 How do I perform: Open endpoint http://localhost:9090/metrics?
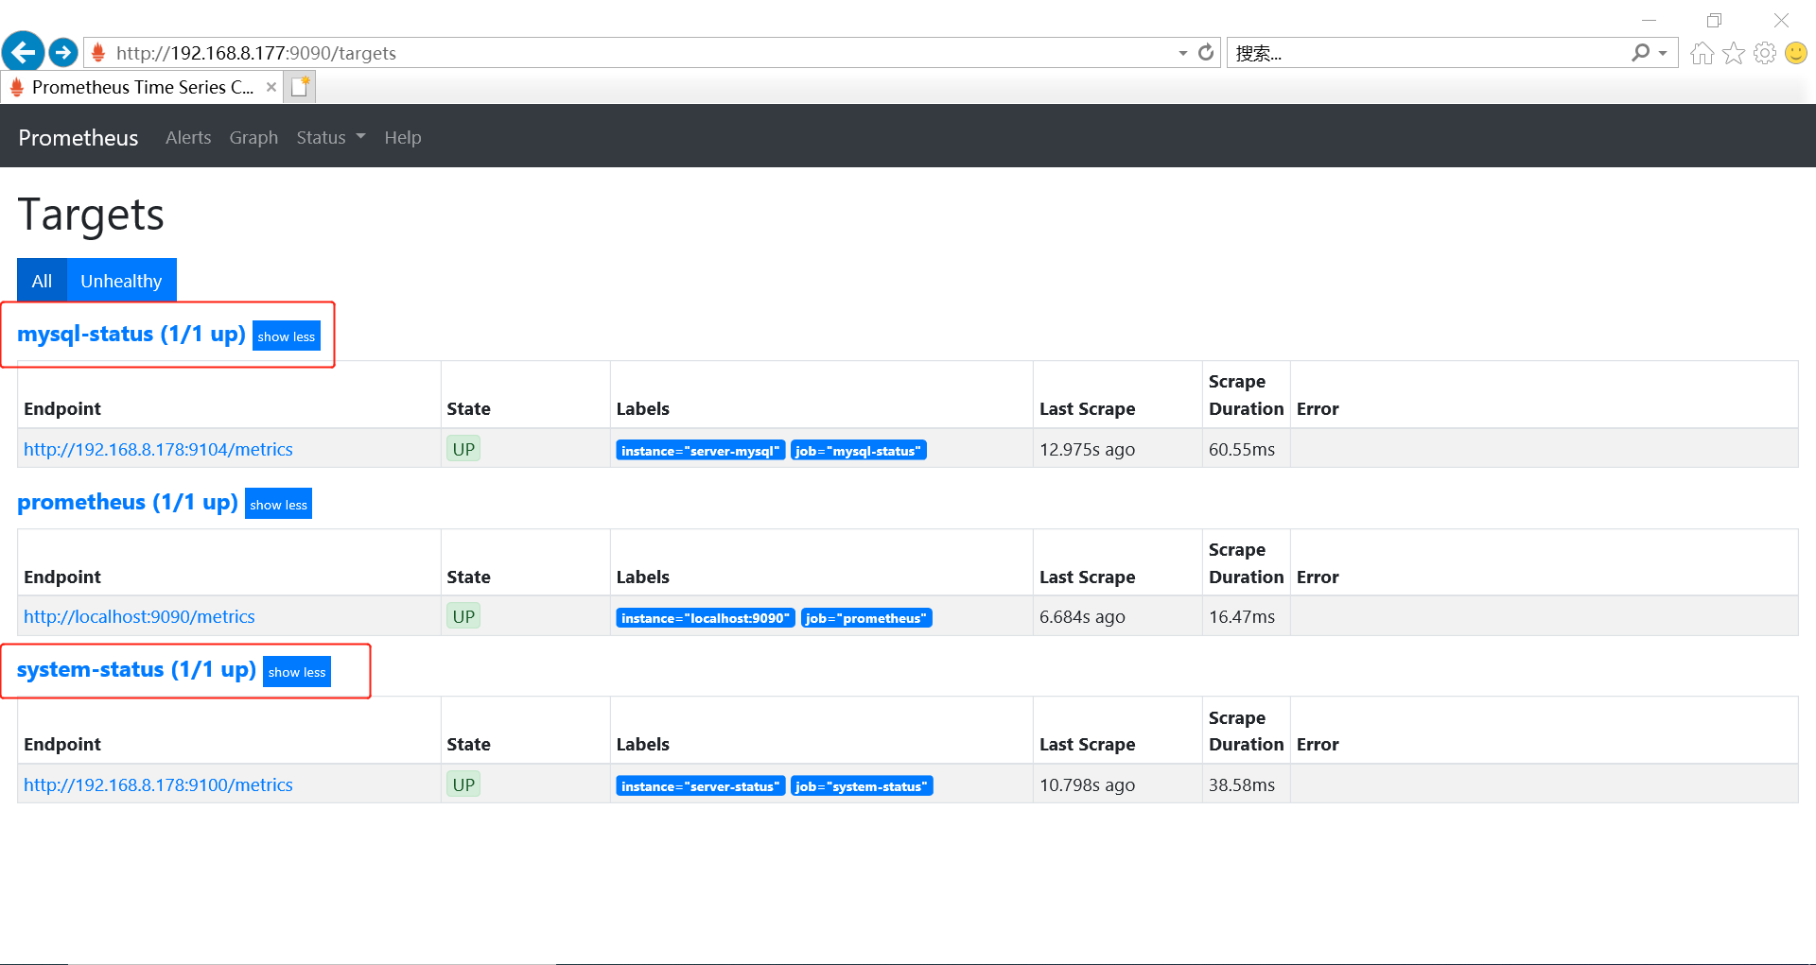pyautogui.click(x=139, y=617)
